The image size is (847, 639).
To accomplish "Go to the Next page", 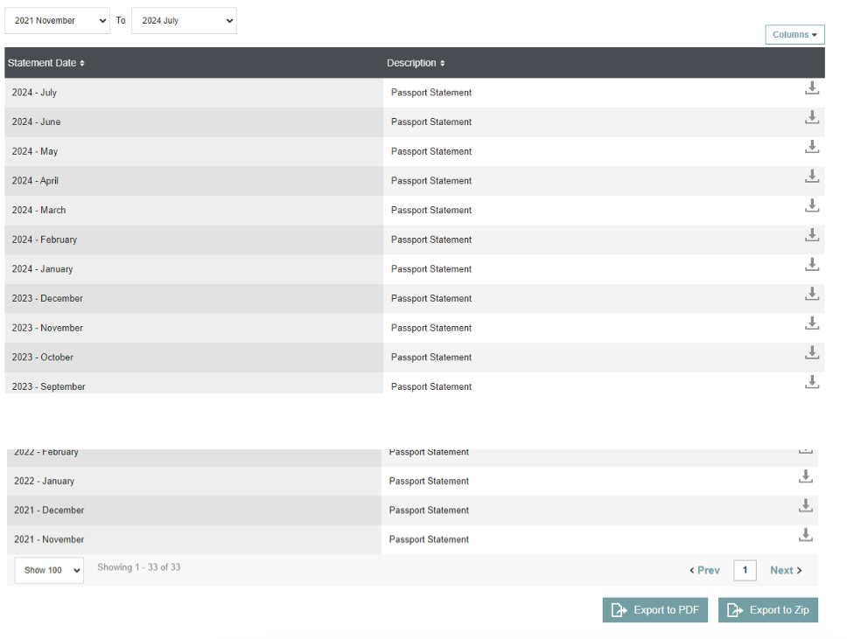I will tap(785, 571).
